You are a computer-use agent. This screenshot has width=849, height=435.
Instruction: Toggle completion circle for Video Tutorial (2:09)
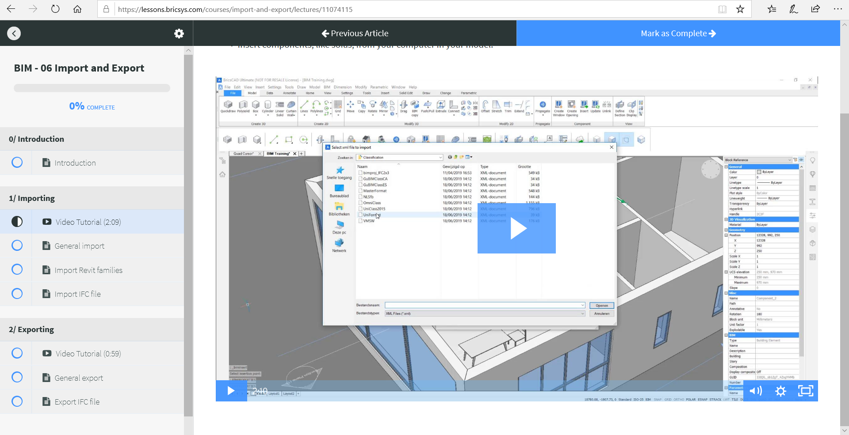[17, 222]
